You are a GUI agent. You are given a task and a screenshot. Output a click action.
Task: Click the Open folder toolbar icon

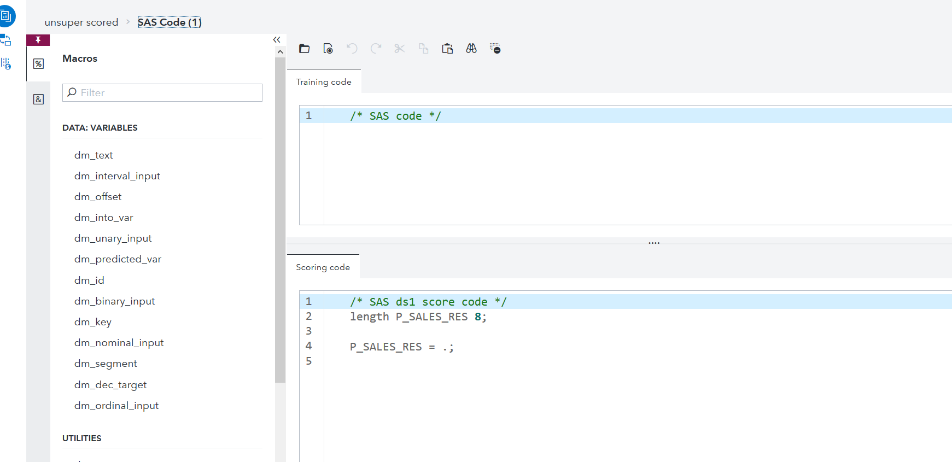tap(305, 49)
